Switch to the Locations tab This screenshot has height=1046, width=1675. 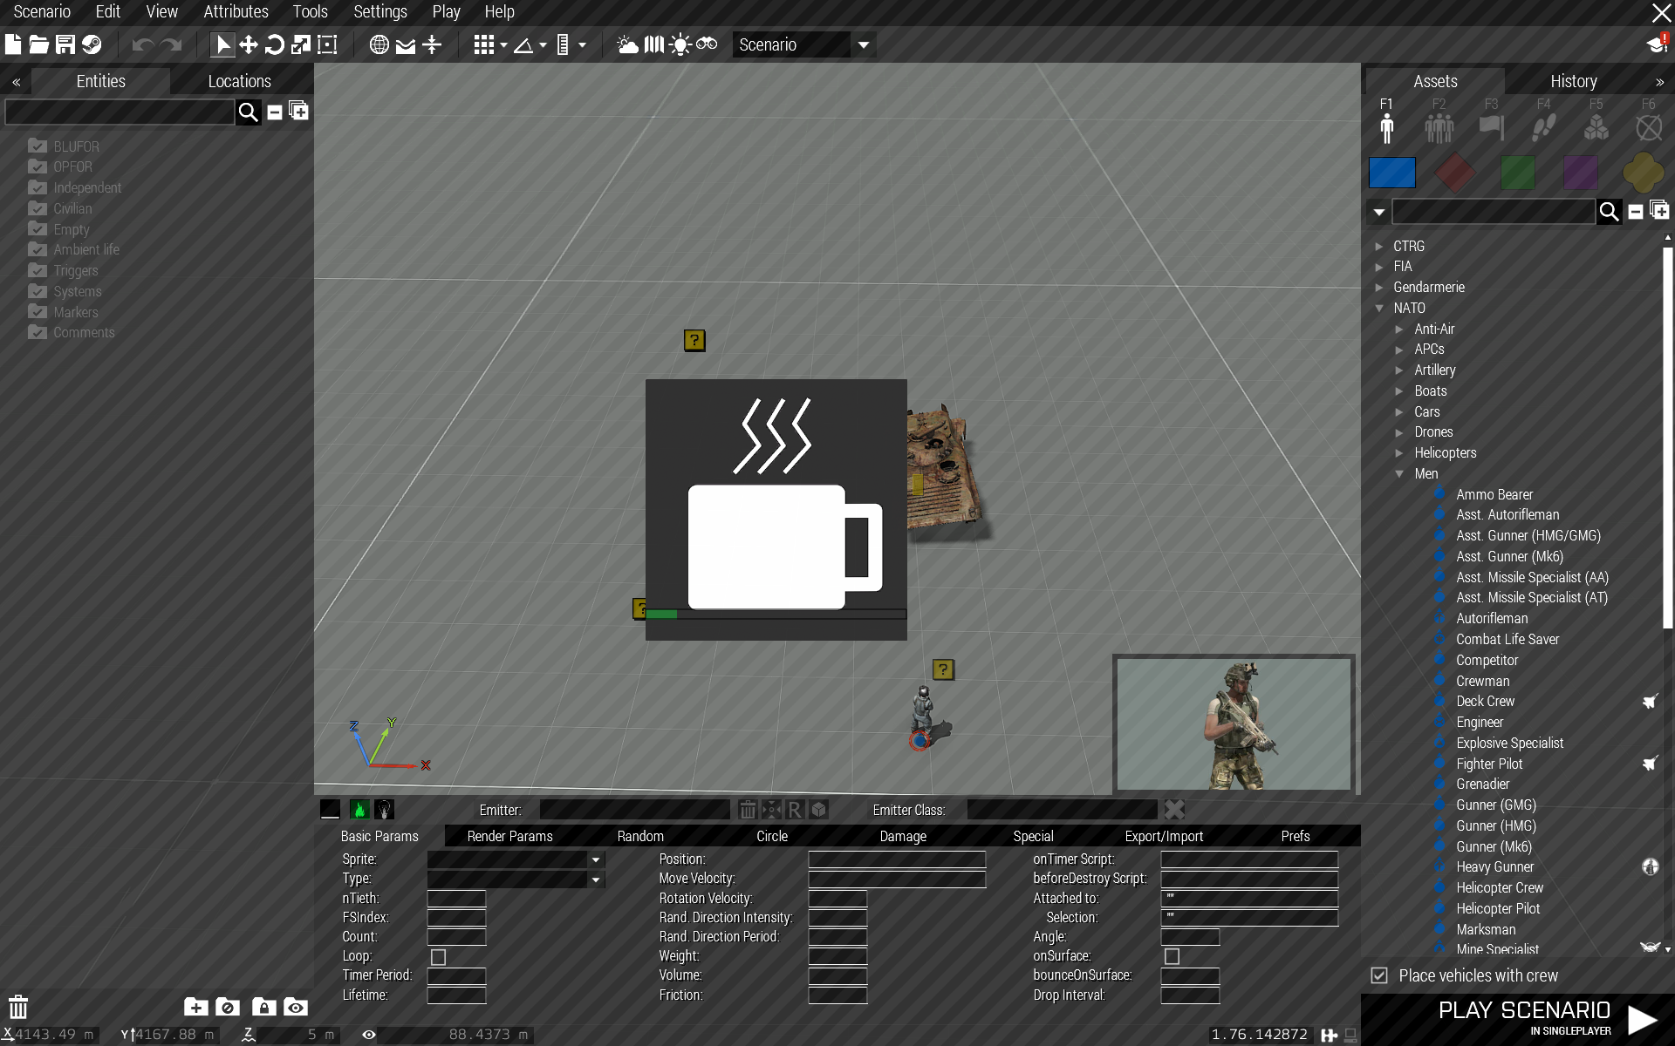(240, 81)
